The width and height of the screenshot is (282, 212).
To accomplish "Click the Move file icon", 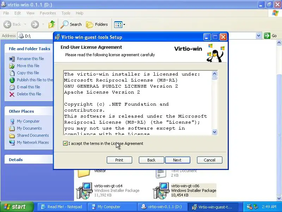I will click(12, 66).
